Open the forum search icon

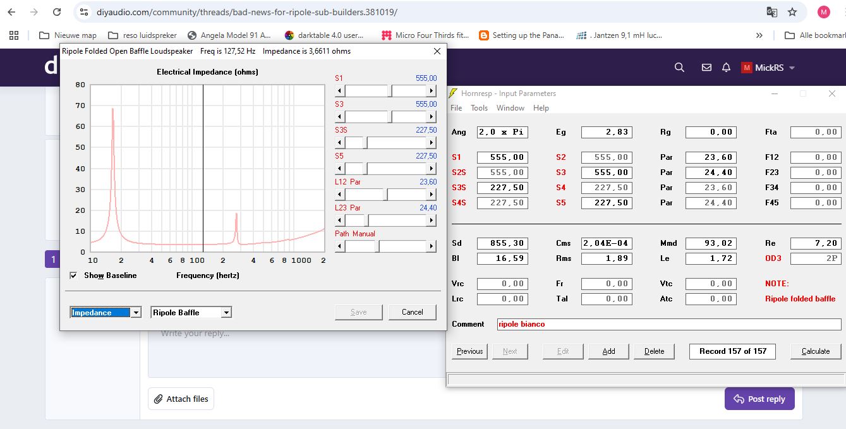[679, 68]
